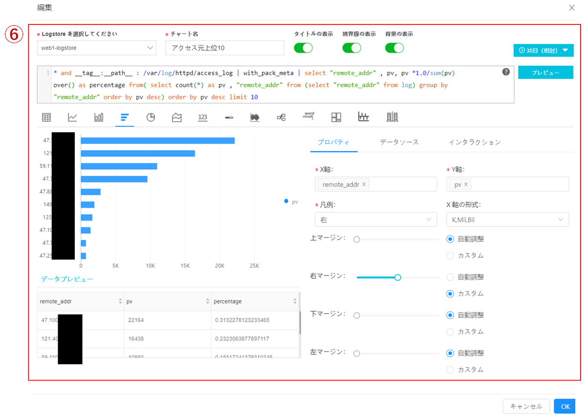Viewport: 586px width, 419px height.
Task: Open the query help question mark icon
Action: pos(506,72)
